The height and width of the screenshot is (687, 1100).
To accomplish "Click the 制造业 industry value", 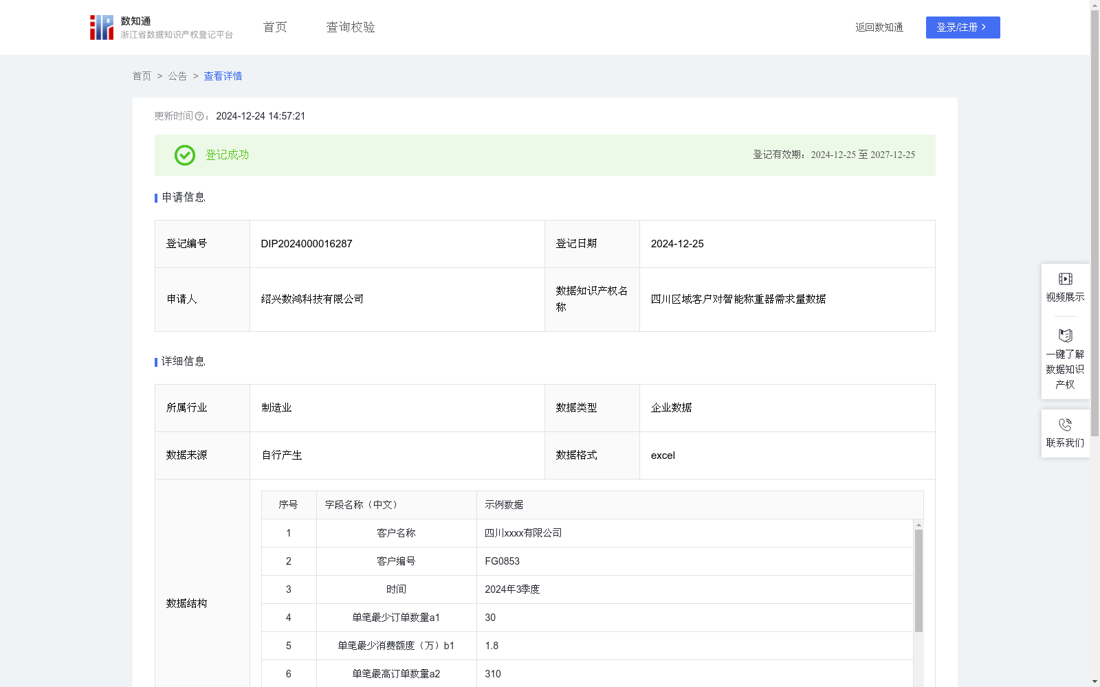I will tap(276, 408).
